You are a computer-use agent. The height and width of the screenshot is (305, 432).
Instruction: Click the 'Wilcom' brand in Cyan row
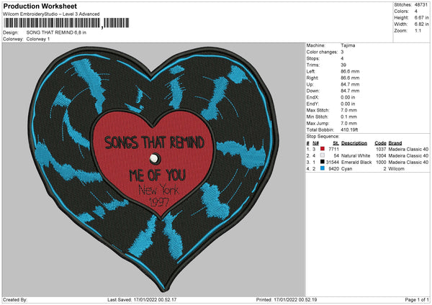pyautogui.click(x=396, y=169)
